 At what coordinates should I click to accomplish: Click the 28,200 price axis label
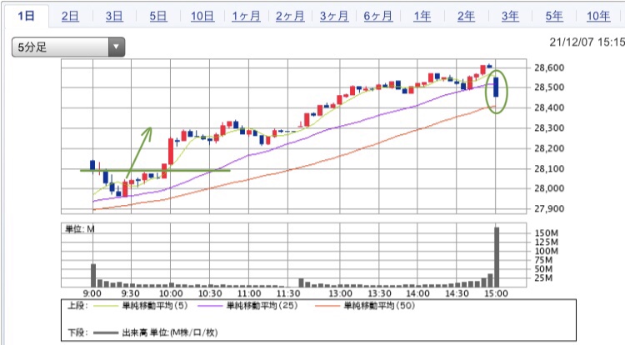(x=549, y=148)
